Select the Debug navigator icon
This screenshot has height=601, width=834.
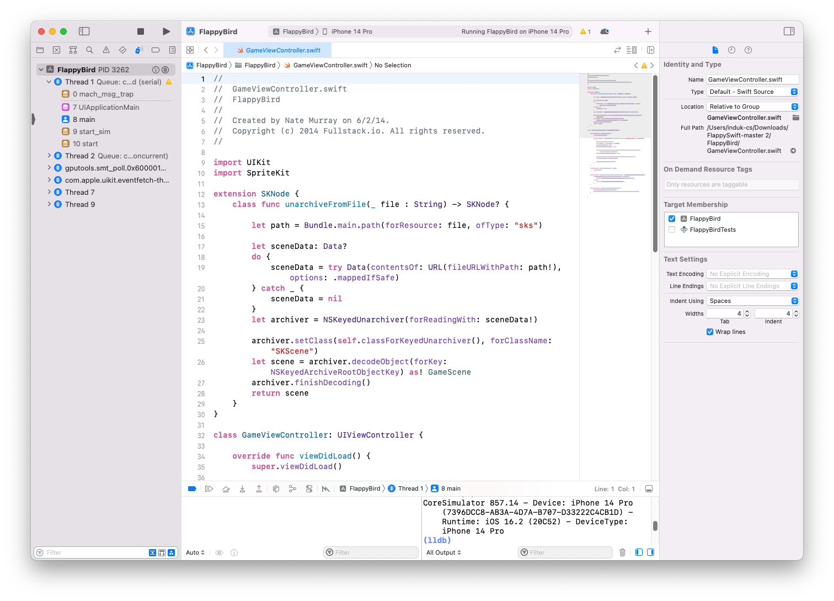click(x=139, y=50)
